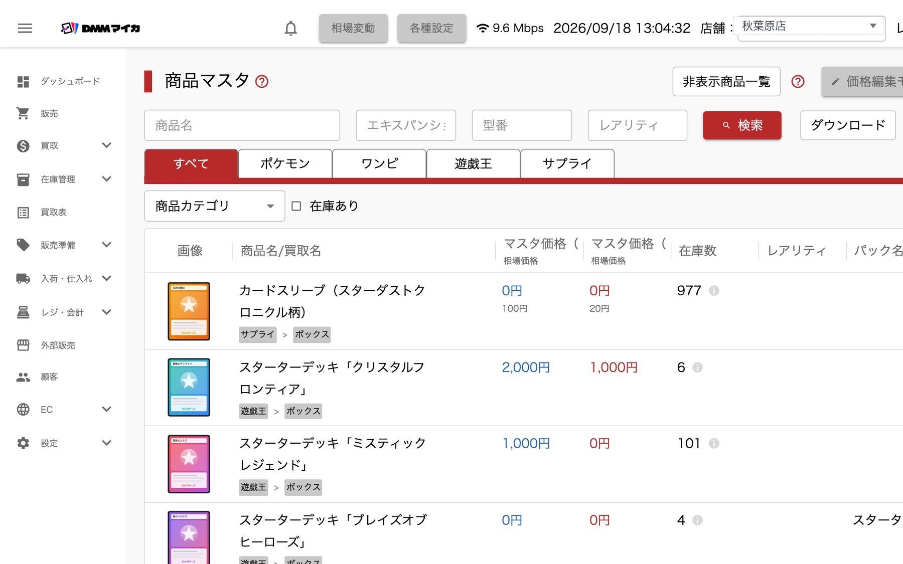
Task: Toggle the 在庫あり checkbox
Action: coord(296,206)
